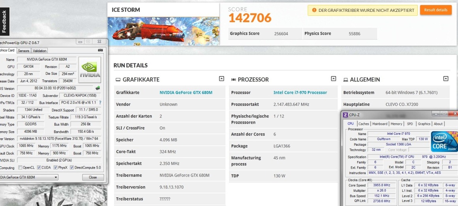Open the Caches tab in CPU-Z
Screen dimensions: 458x206
(364, 124)
